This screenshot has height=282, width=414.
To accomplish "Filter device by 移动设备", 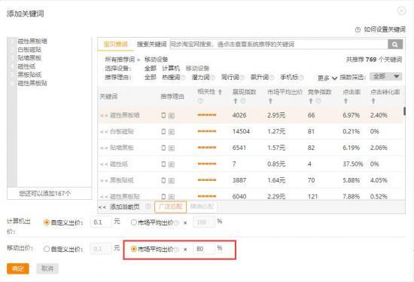I will point(197,69).
